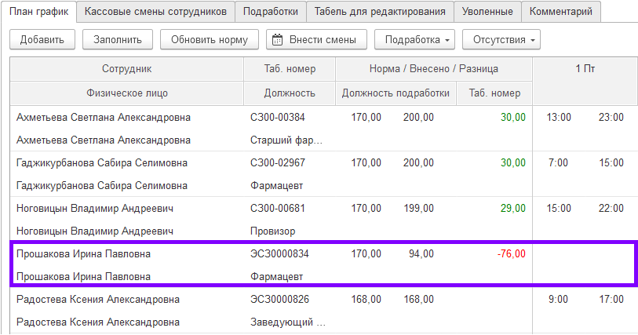Expand the Подработка dropdown button
The width and height of the screenshot is (638, 335).
(x=414, y=39)
